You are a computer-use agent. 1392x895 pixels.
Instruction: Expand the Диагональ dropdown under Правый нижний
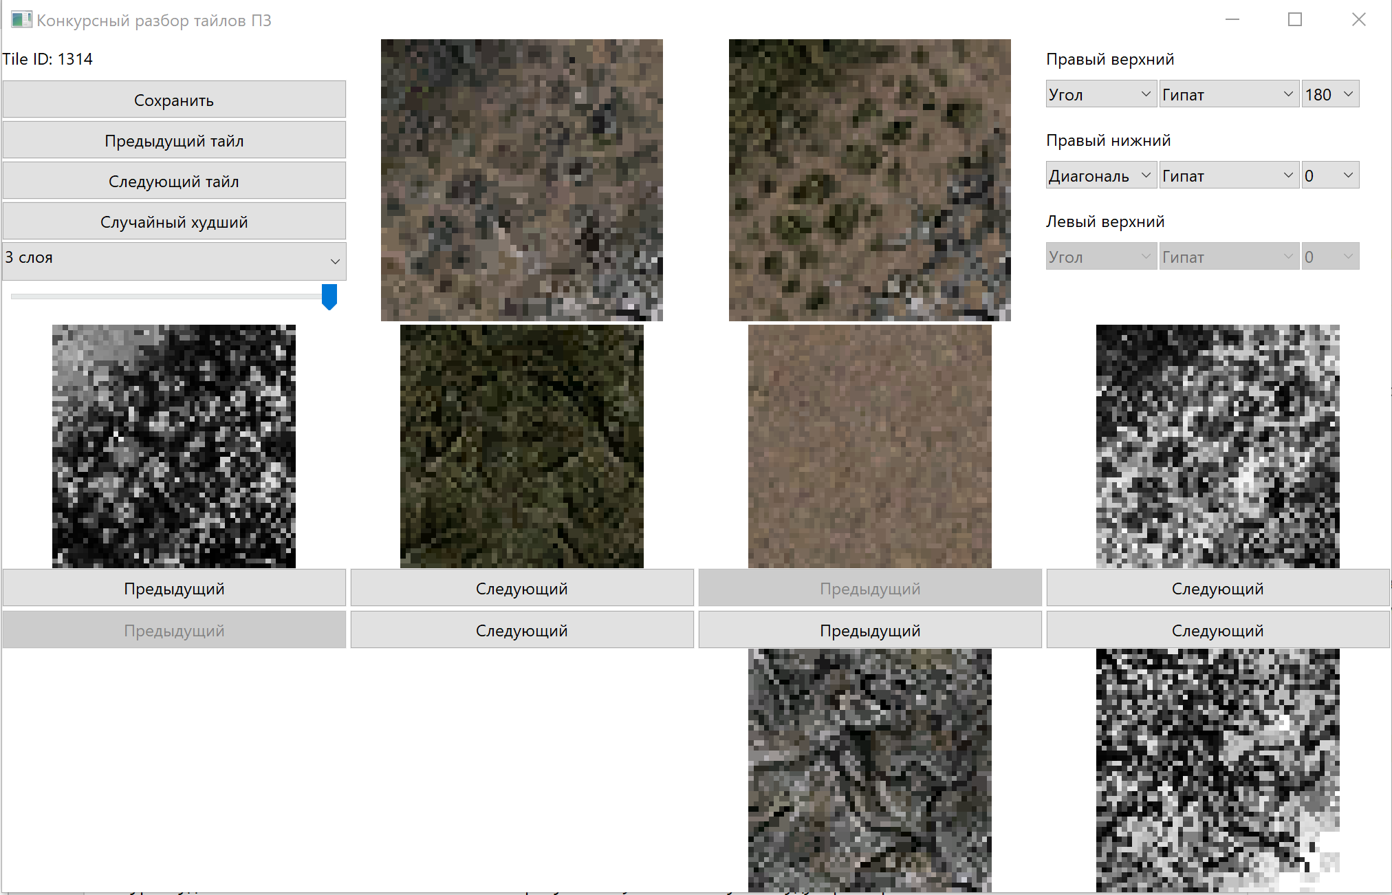tap(1100, 175)
